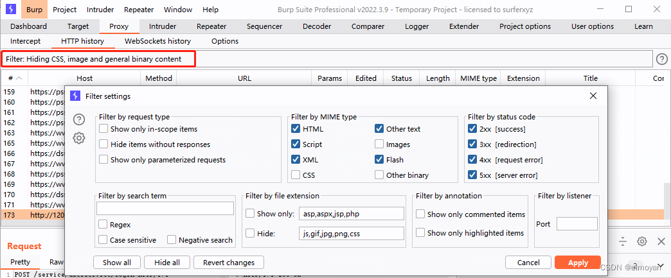Click the listener Port input field
Screen dimensions: 671x278
click(577, 223)
